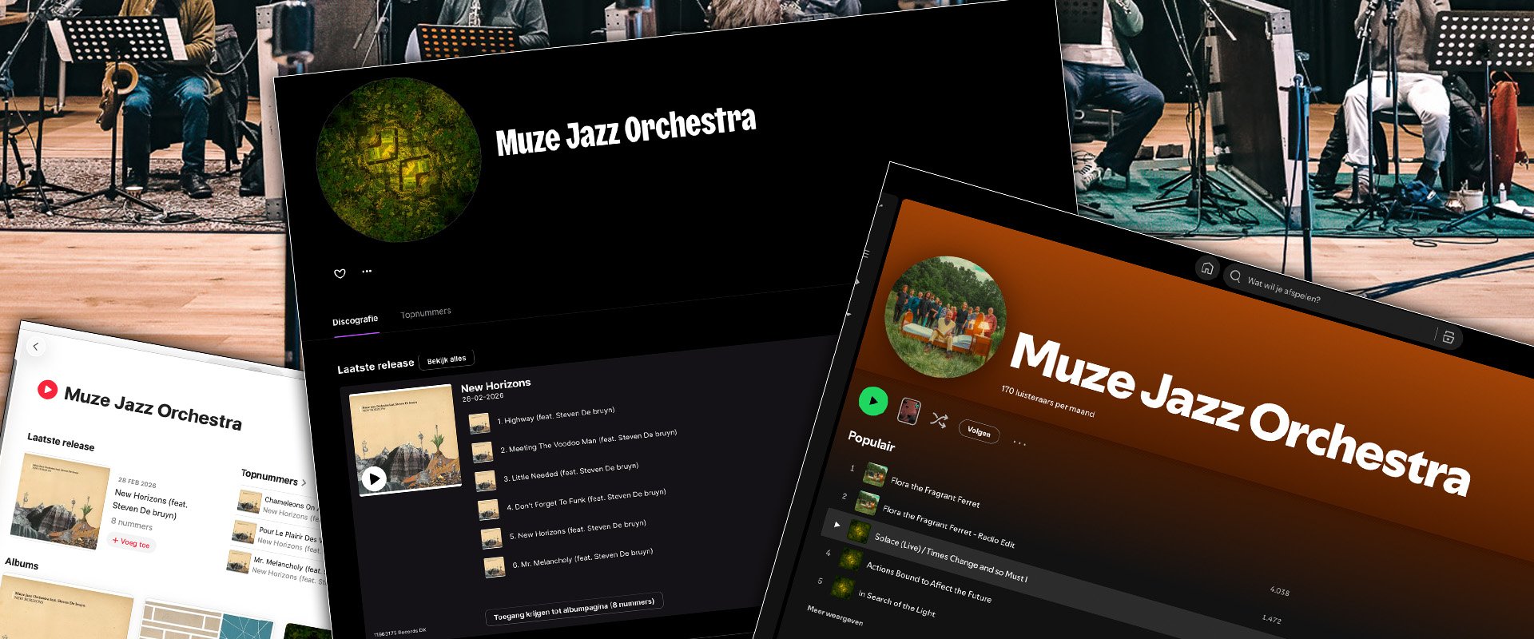Click the back arrow in the Apple Music window
This screenshot has height=639, width=1534.
click(36, 346)
